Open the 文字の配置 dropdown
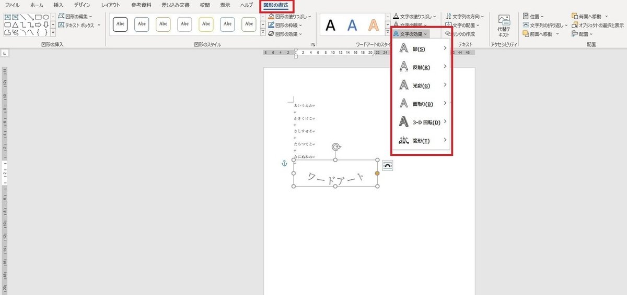The image size is (627, 295). click(x=461, y=25)
